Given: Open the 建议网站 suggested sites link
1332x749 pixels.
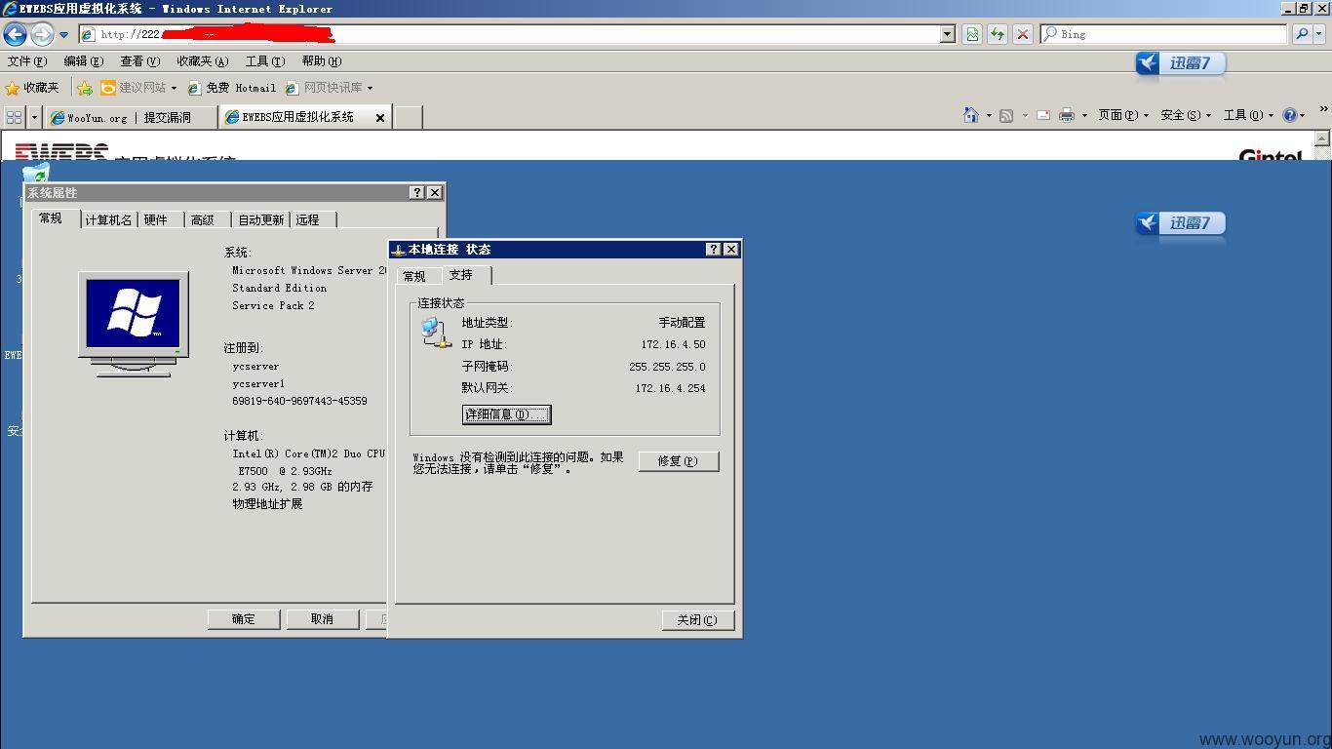Looking at the screenshot, I should [139, 88].
